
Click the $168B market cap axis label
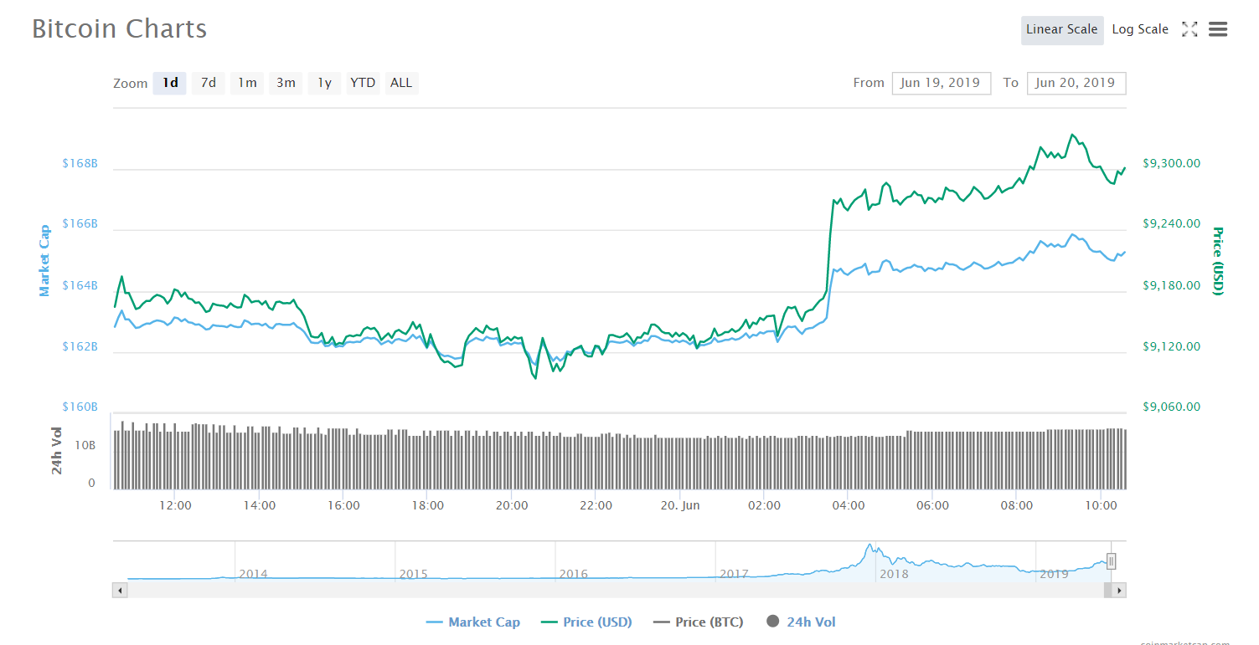80,163
